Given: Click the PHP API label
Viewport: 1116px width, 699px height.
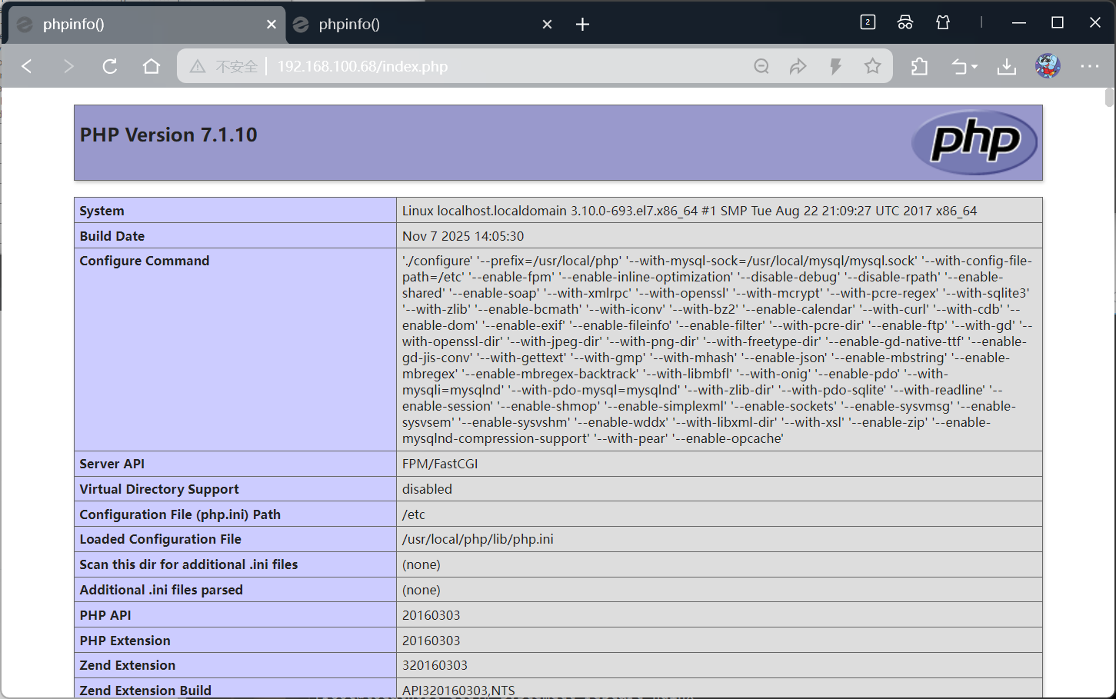Looking at the screenshot, I should [x=105, y=615].
